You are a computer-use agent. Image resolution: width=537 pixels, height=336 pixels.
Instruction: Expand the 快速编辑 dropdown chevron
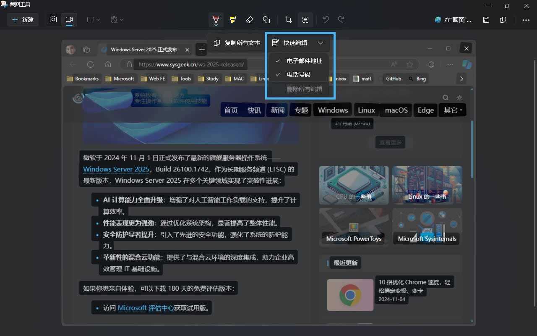click(x=321, y=42)
